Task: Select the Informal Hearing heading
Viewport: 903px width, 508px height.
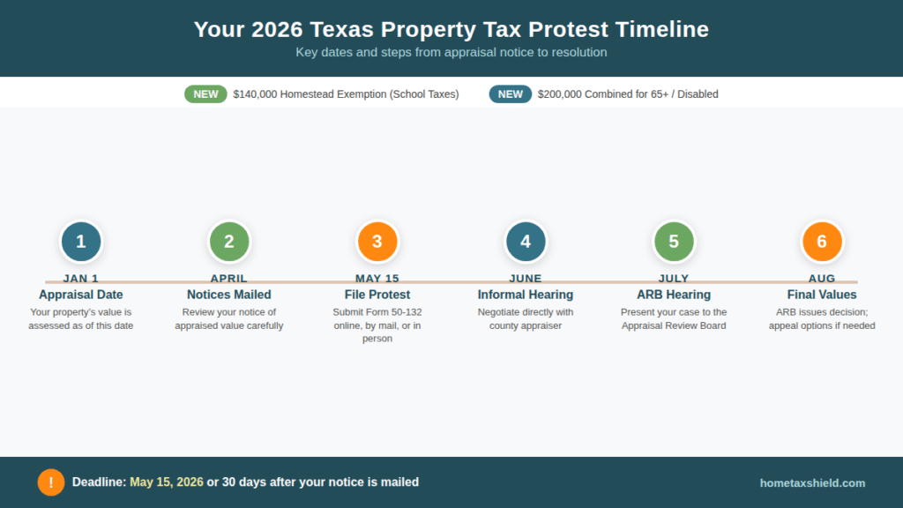Action: (526, 295)
